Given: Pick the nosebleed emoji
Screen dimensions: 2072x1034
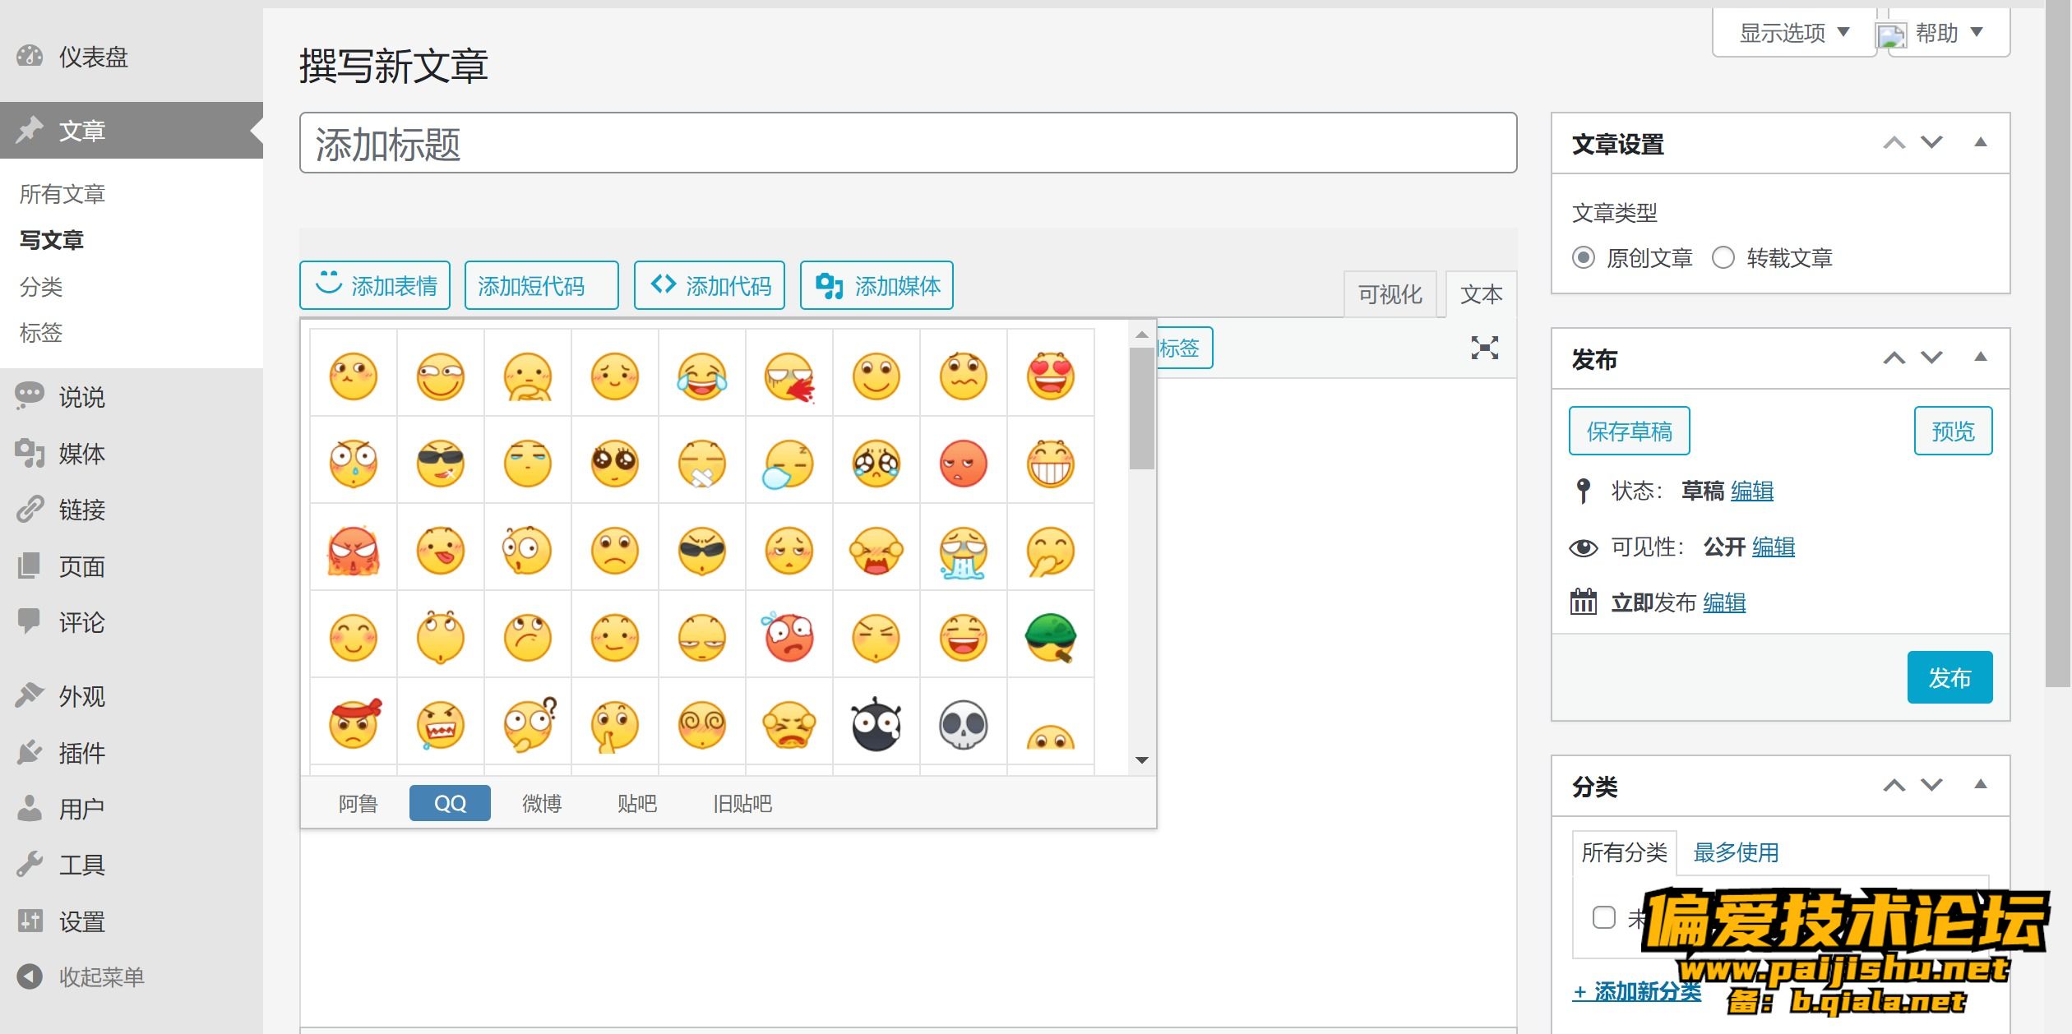Looking at the screenshot, I should [x=789, y=376].
